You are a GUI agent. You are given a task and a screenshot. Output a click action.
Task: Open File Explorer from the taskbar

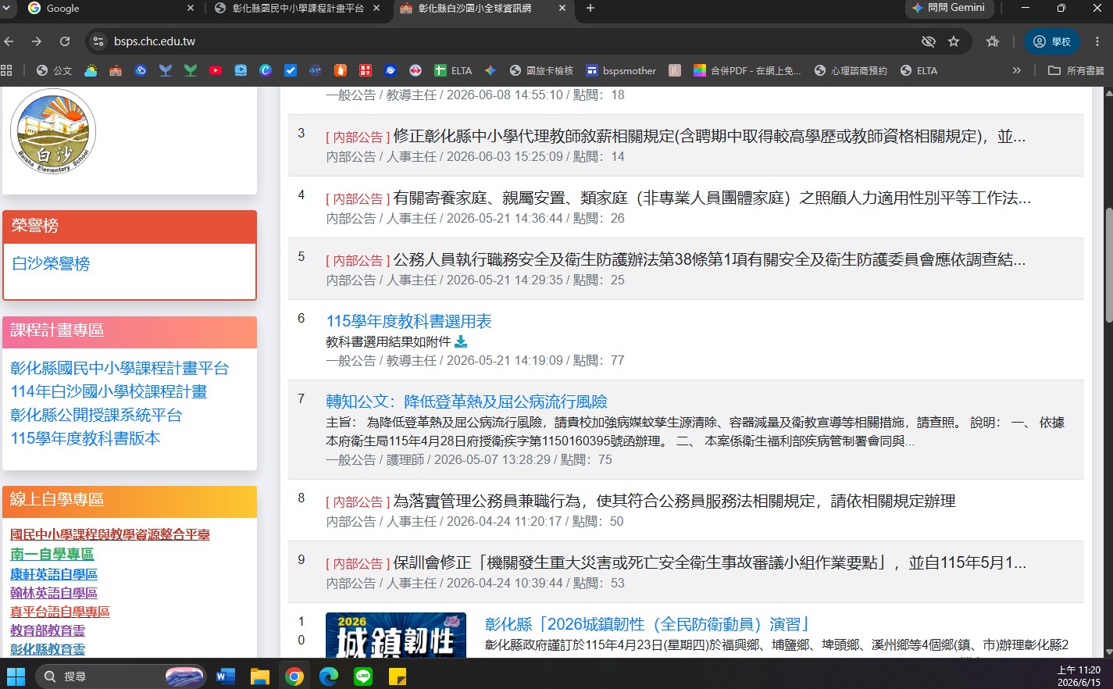click(260, 677)
